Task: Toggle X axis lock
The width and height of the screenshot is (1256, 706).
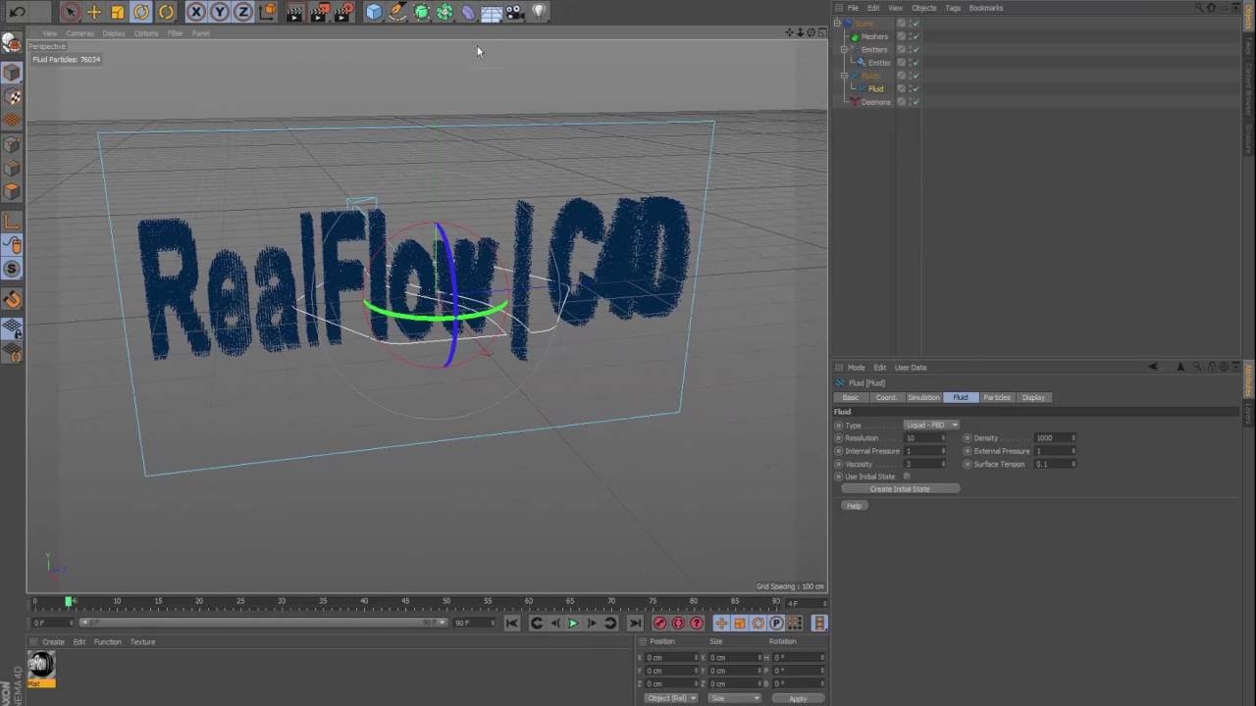Action: 196,12
